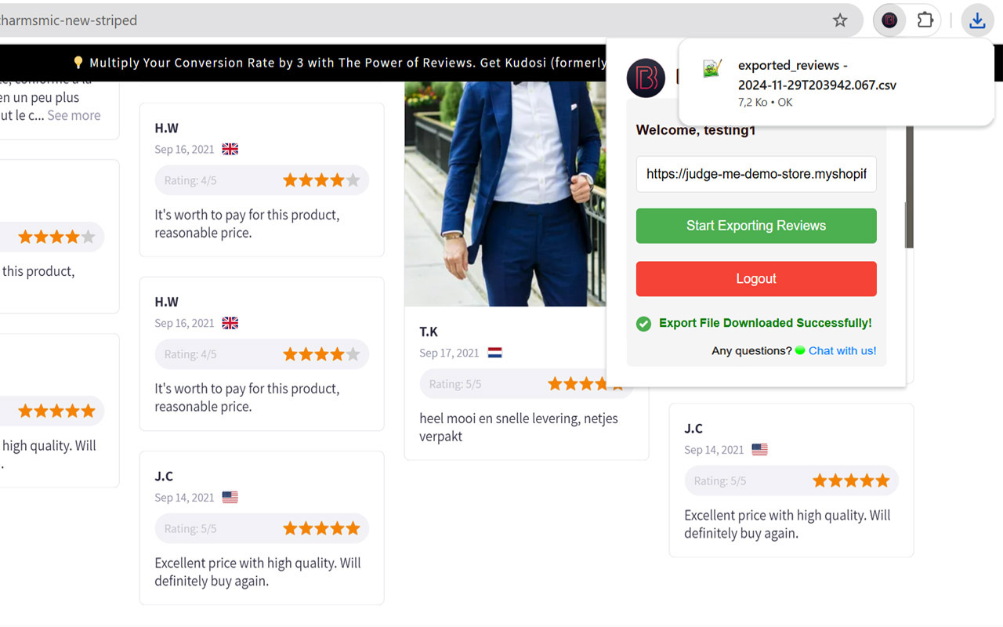This screenshot has width=1003, height=627.
Task: Click the green success checkmark icon
Action: point(643,323)
